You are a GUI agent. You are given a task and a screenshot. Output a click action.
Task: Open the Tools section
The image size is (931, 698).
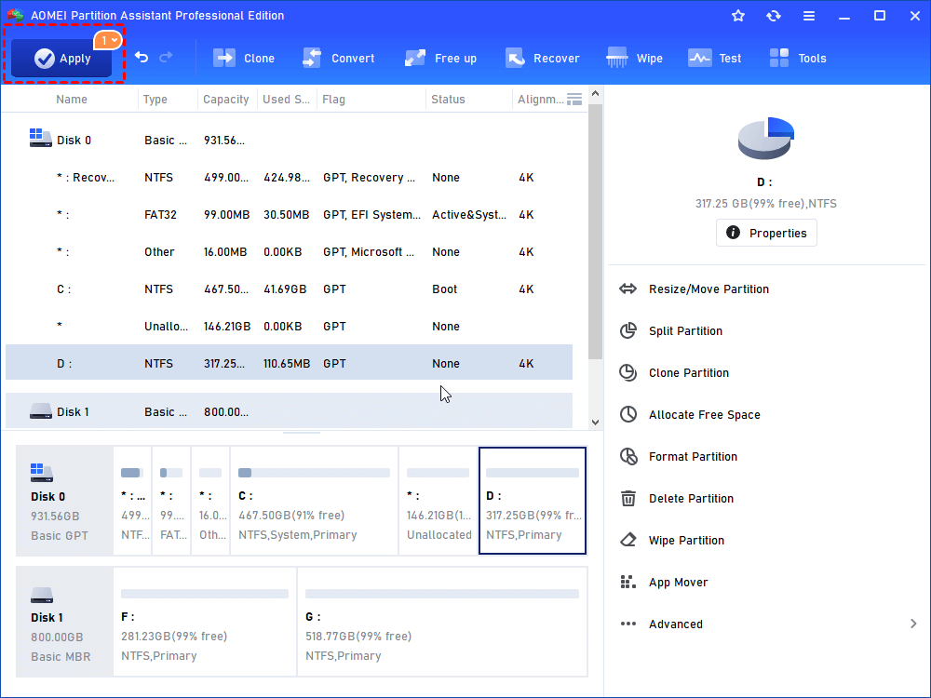pyautogui.click(x=797, y=58)
